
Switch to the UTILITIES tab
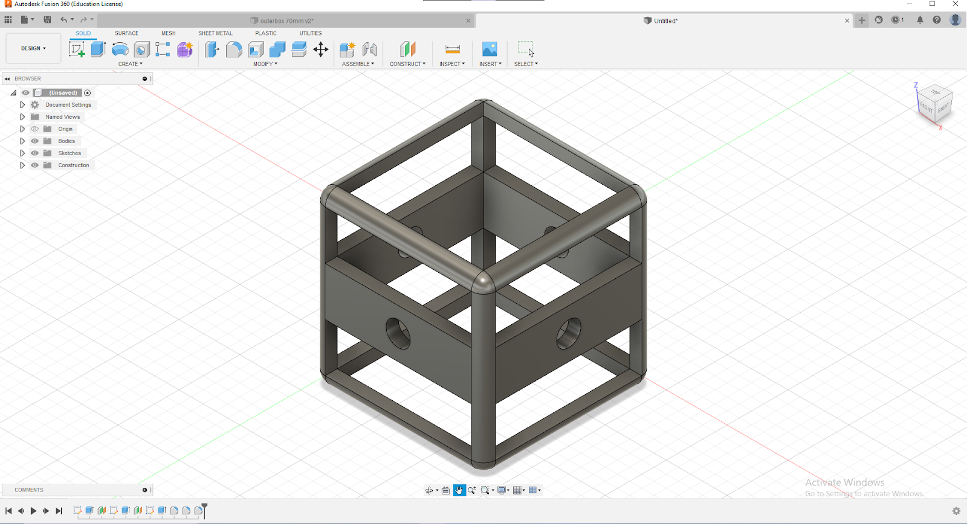pyautogui.click(x=311, y=33)
